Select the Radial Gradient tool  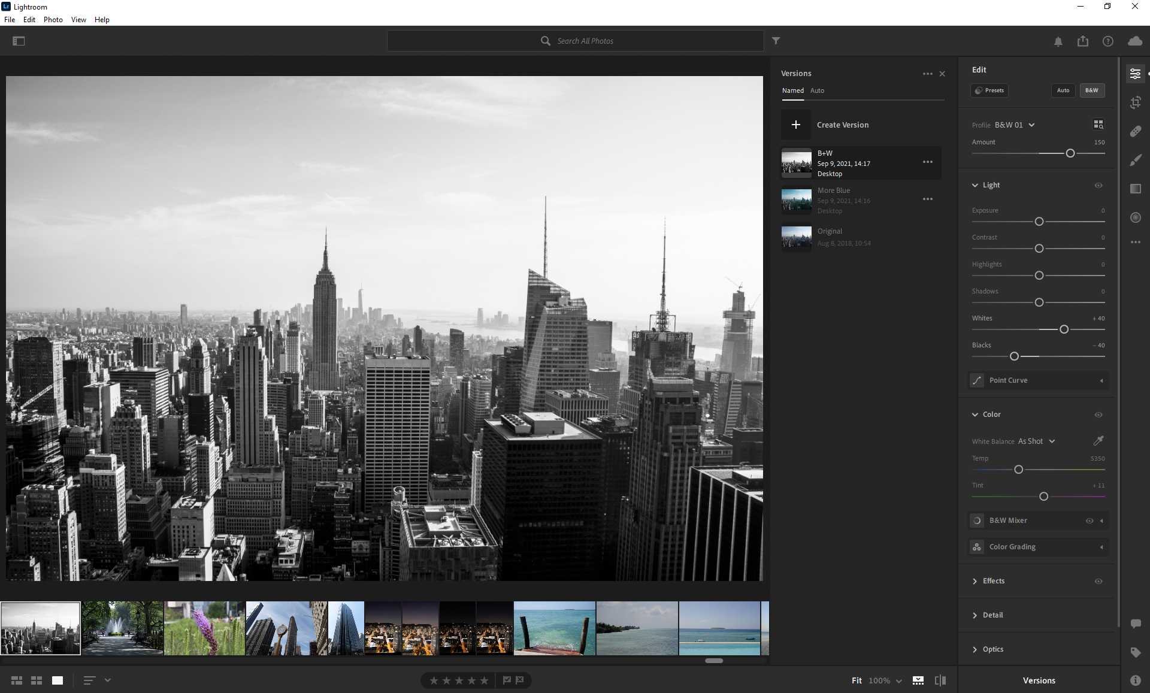(1136, 217)
